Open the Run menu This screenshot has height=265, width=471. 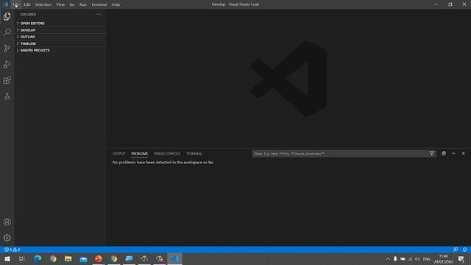83,4
